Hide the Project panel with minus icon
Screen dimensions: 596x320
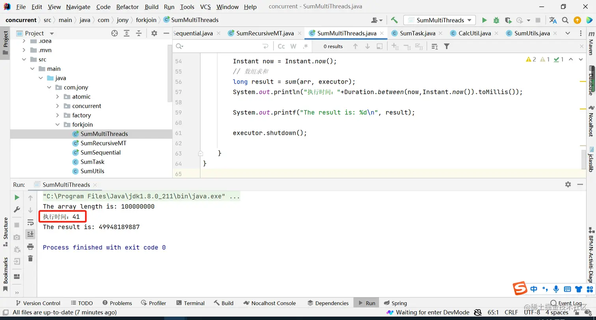click(x=166, y=33)
